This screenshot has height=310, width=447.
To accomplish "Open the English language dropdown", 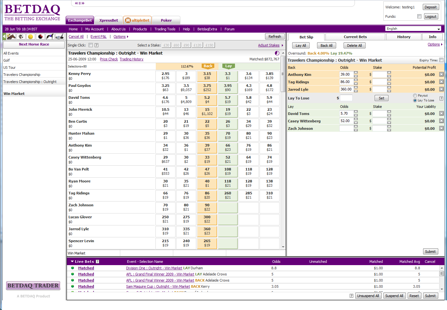I will click(x=413, y=29).
